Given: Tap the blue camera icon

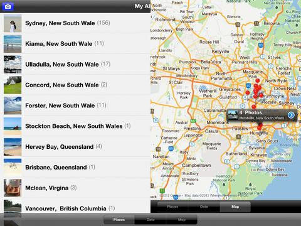Looking at the screenshot, I should coord(8,7).
